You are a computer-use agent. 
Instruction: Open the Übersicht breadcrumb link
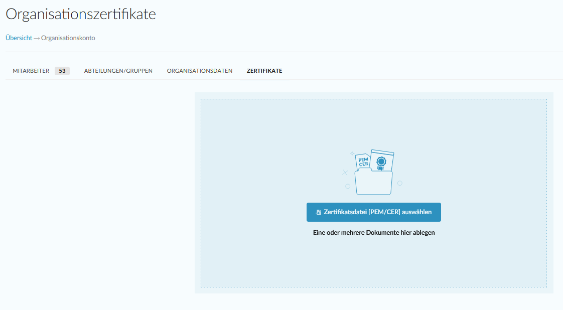(19, 38)
